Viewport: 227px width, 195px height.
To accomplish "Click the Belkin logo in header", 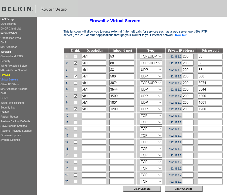I will point(17,9).
